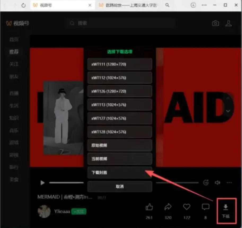Open the playback speed icon

click(x=206, y=183)
